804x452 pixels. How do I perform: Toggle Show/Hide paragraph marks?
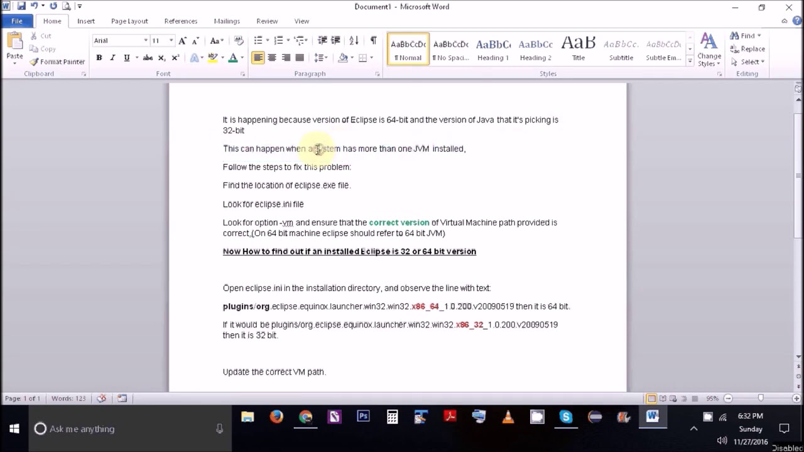click(373, 40)
